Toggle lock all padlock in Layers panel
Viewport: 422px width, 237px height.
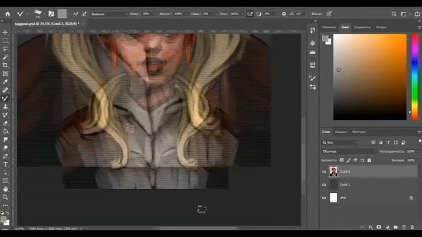pos(369,160)
